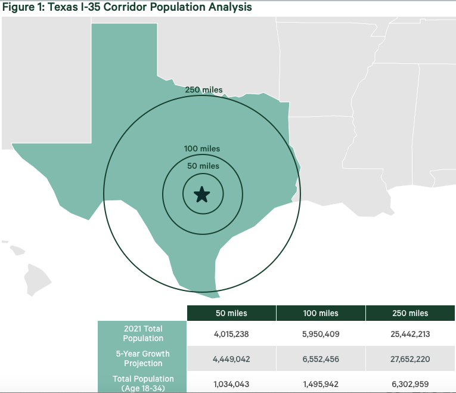Click the "50 miles" table column header
Viewport: 456px width, 393px height.
pos(231,313)
